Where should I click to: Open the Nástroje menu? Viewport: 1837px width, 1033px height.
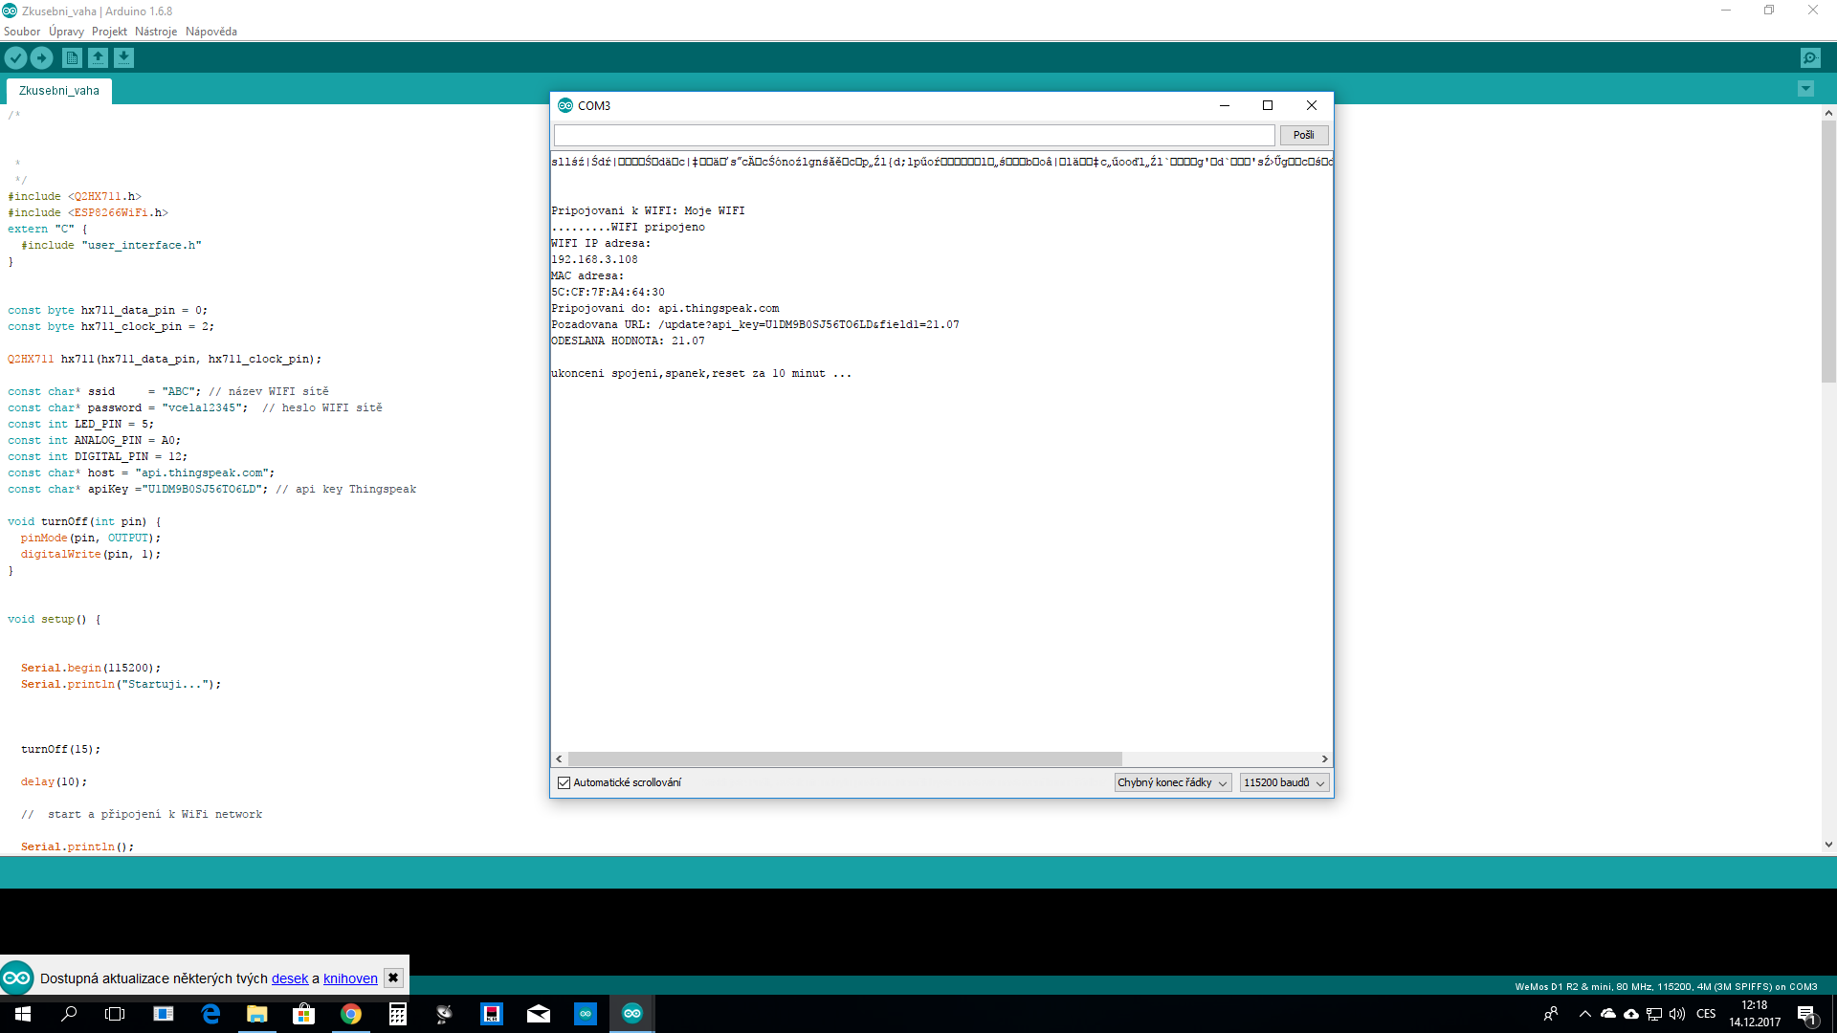point(156,32)
